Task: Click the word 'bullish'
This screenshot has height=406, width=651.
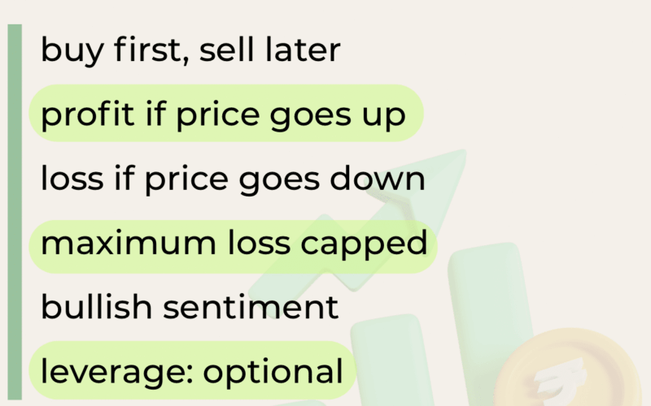Action: point(96,307)
